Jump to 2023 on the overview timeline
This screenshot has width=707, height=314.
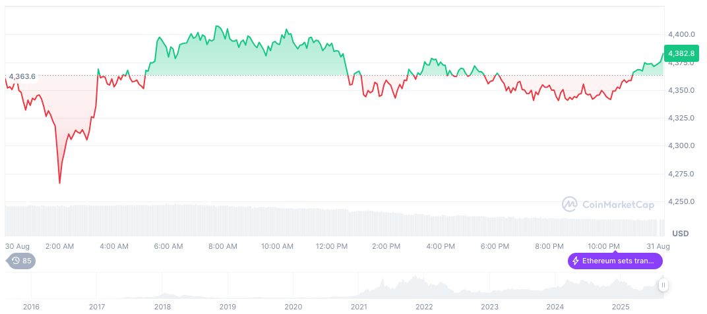point(489,307)
